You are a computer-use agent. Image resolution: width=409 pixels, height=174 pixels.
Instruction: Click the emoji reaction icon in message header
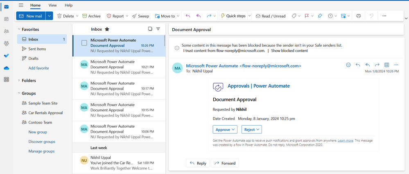pyautogui.click(x=348, y=65)
